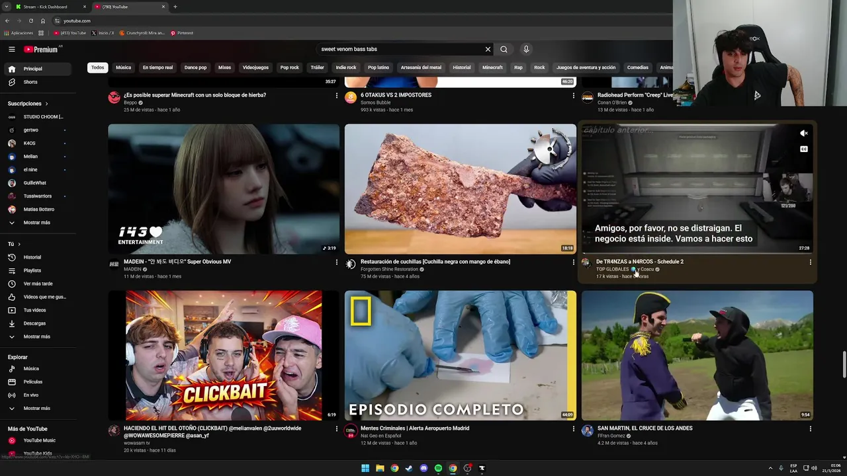Select the Música filter chip
This screenshot has height=476, width=847.
123,67
